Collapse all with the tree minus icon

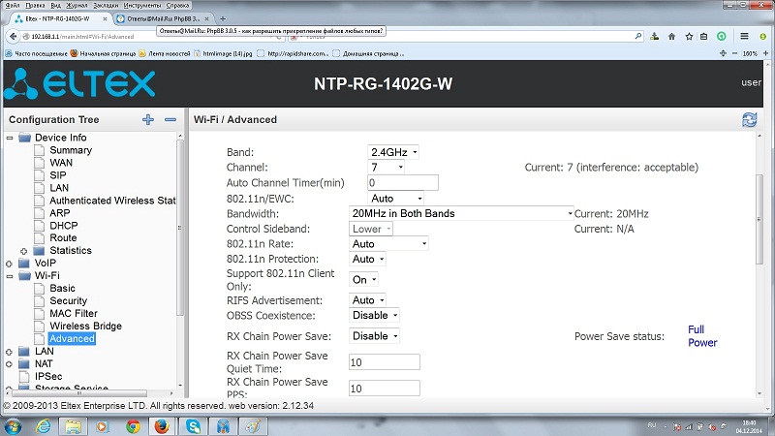click(170, 119)
